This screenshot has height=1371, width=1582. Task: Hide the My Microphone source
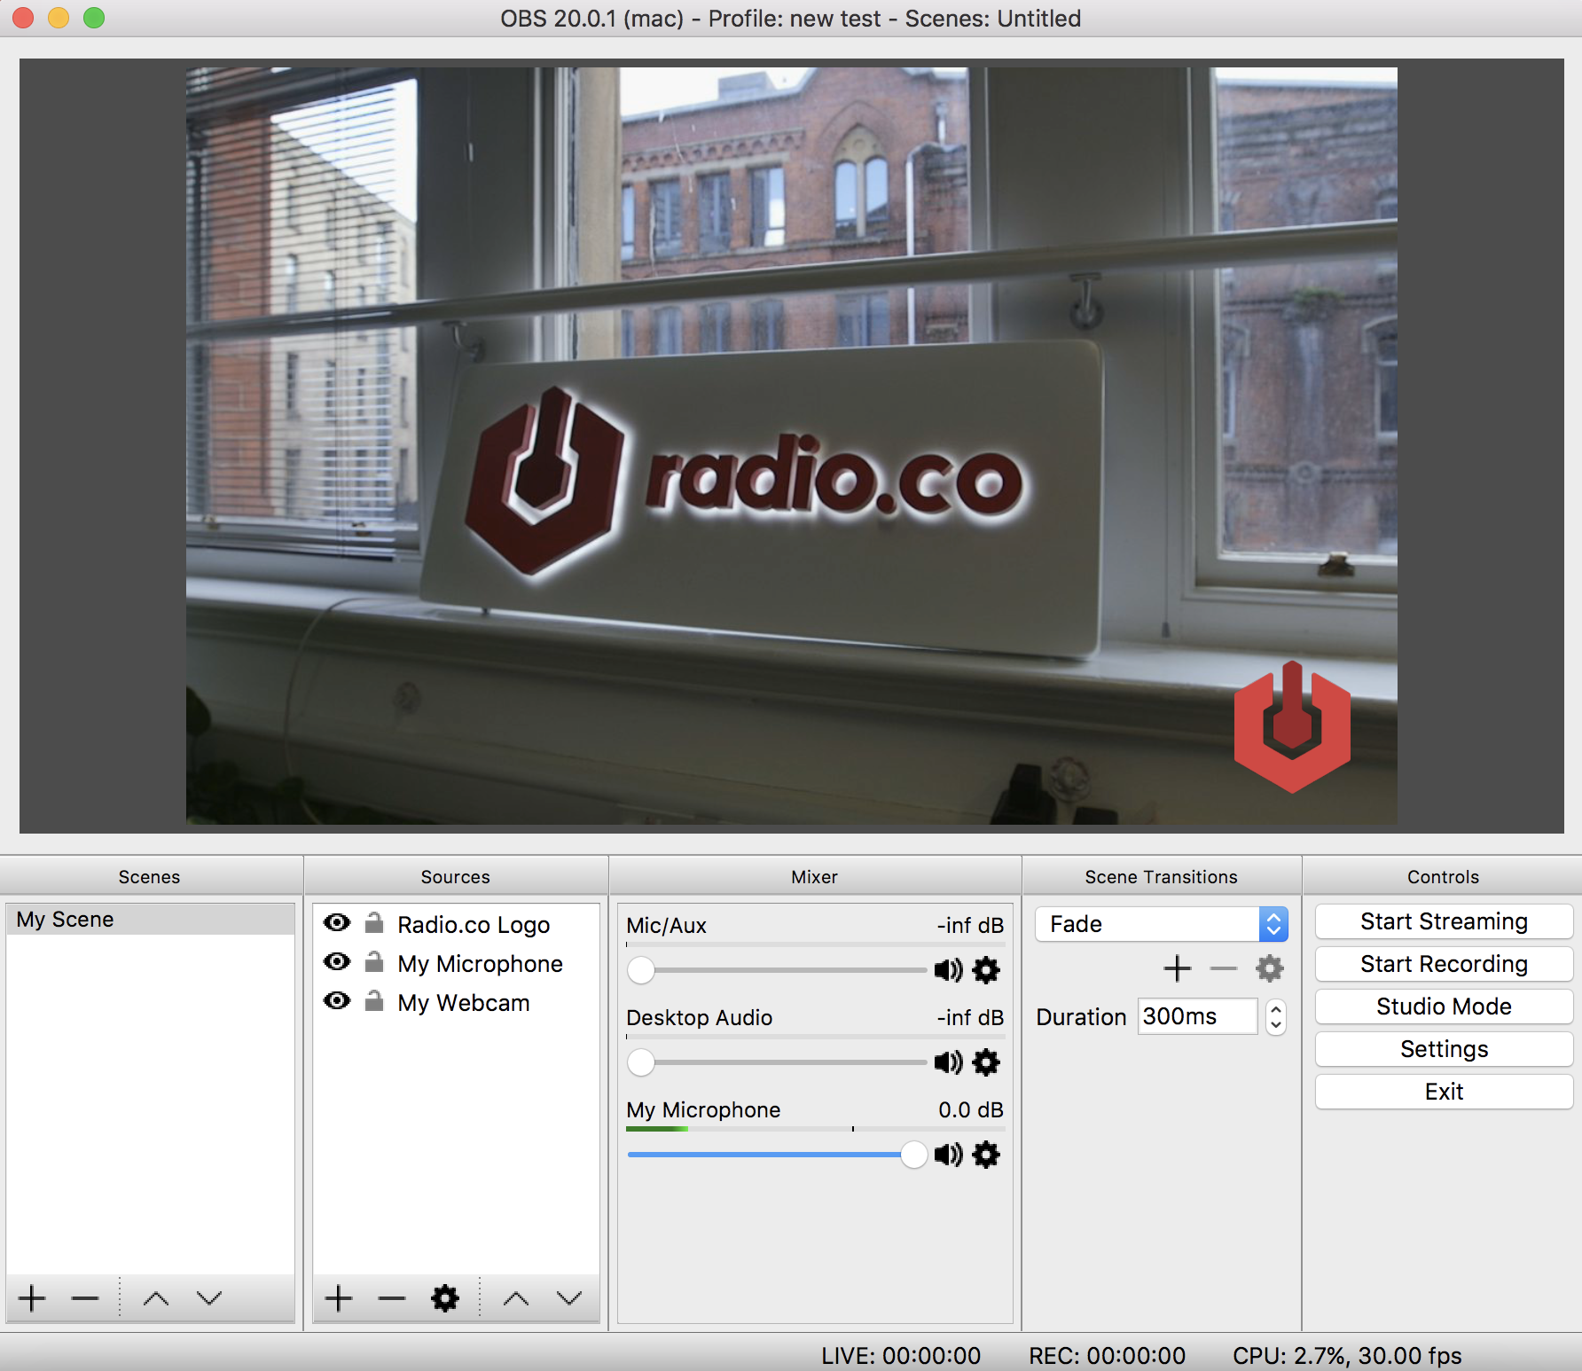(337, 962)
